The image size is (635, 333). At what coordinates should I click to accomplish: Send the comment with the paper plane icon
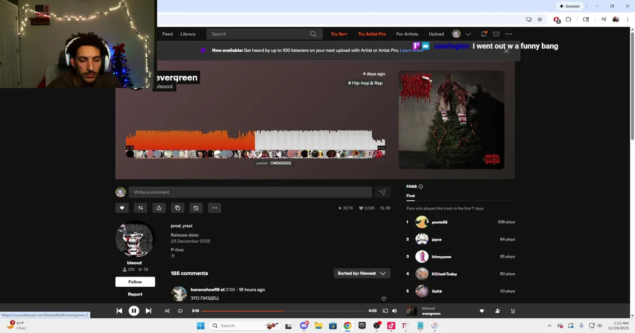click(x=382, y=192)
